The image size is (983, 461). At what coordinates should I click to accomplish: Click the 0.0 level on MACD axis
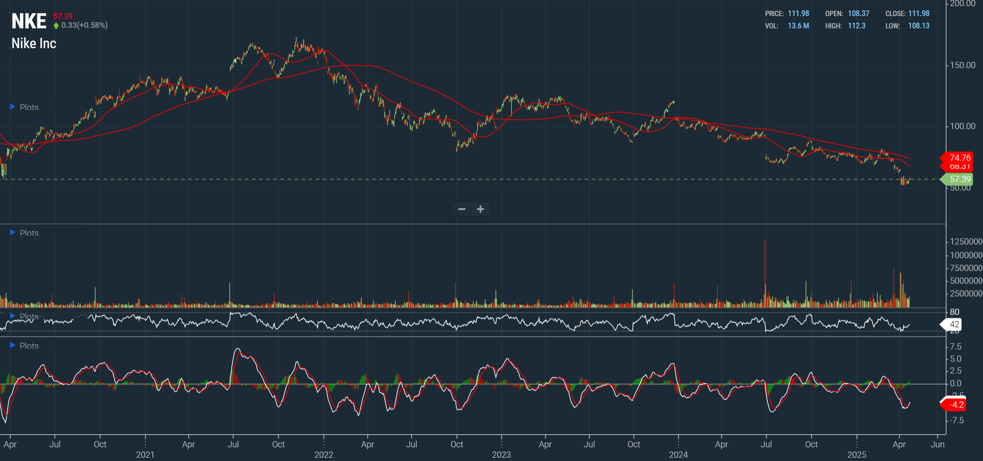click(x=956, y=384)
